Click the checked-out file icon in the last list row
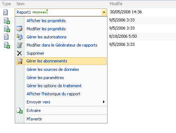The width and height of the screenshot is (176, 133). point(7,45)
